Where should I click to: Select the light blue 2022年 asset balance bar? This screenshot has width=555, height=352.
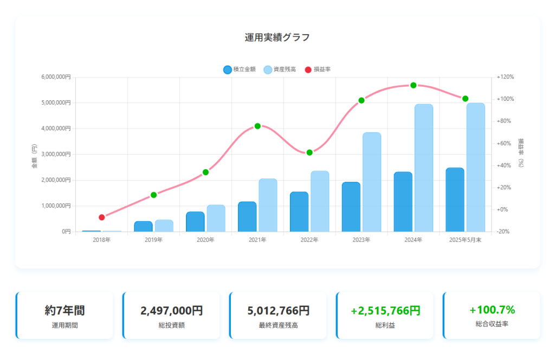[x=320, y=202]
